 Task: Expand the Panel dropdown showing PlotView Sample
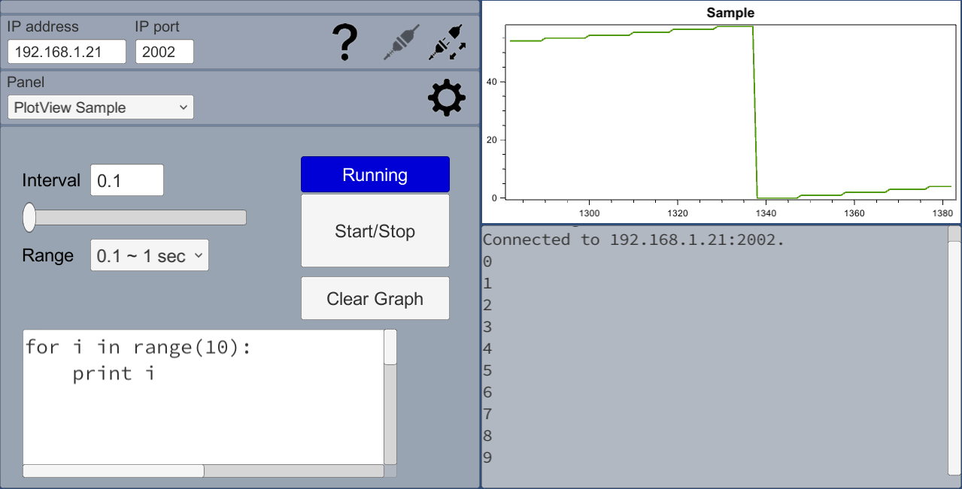pyautogui.click(x=101, y=107)
